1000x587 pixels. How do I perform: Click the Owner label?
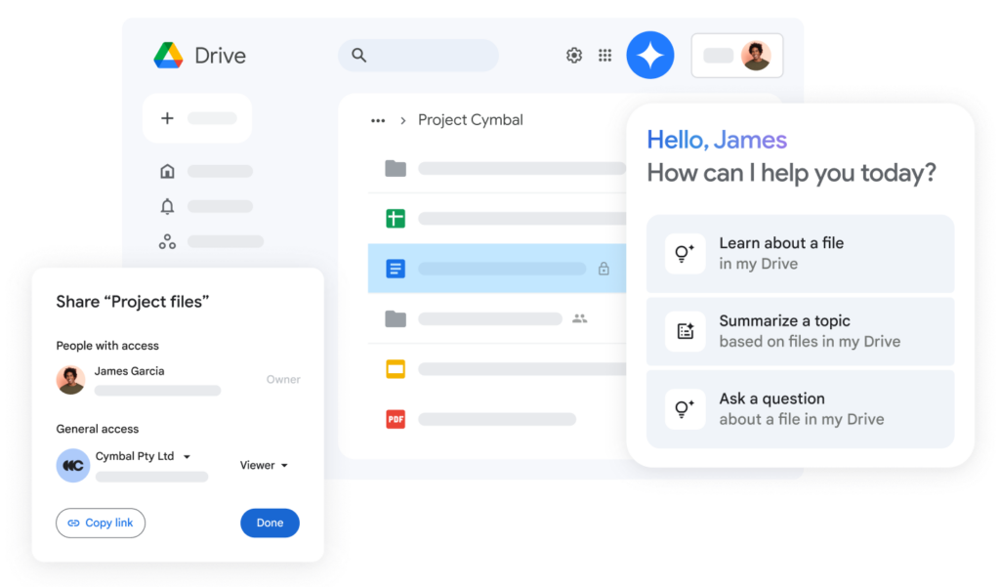tap(283, 379)
